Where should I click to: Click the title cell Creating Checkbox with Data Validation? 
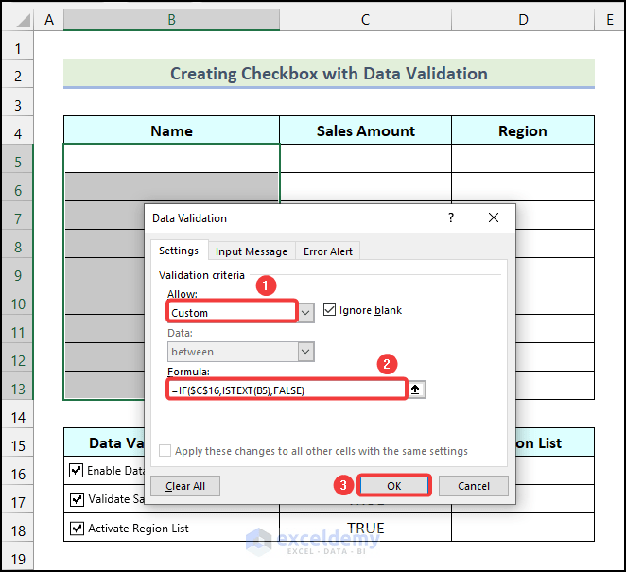point(329,74)
